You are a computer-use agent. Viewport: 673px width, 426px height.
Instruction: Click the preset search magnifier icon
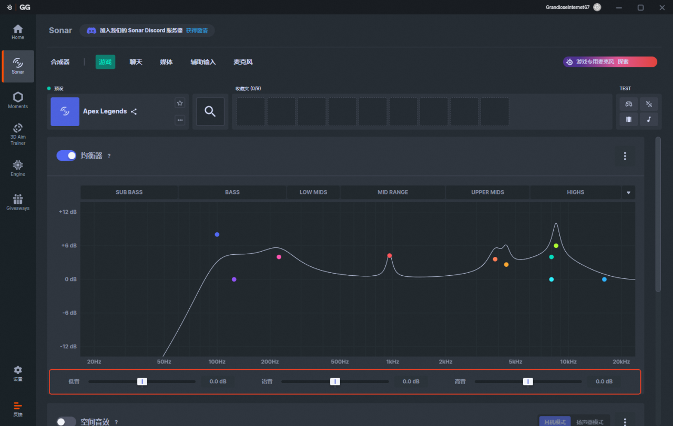(210, 111)
